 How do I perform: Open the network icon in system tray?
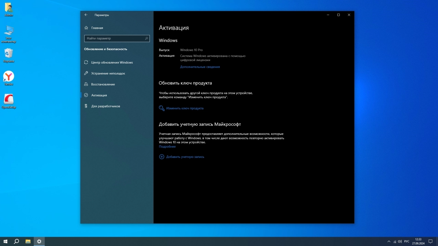pyautogui.click(x=395, y=242)
